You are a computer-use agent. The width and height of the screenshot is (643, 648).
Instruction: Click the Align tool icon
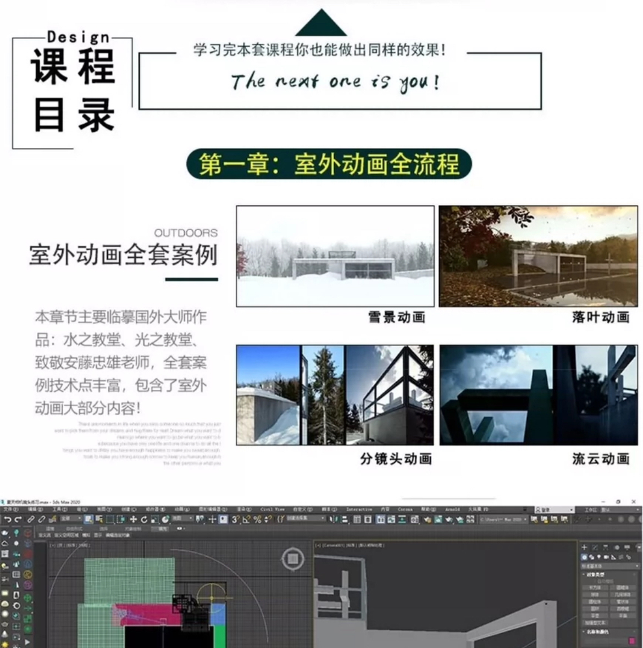345,519
